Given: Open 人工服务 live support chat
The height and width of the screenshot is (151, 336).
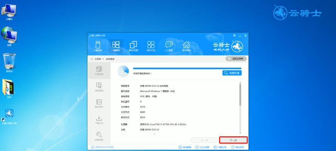Looking at the screenshot, I should click(169, 46).
